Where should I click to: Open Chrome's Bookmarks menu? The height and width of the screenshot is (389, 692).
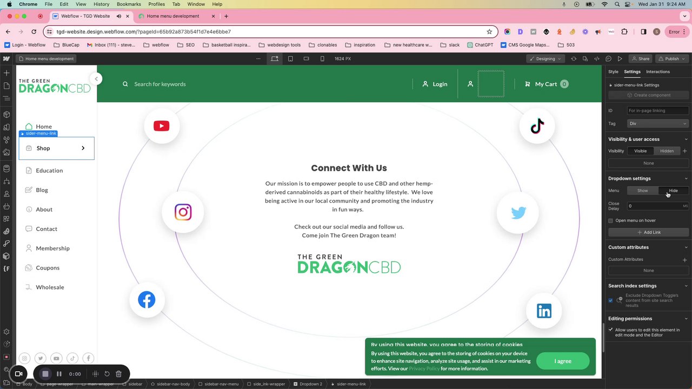tap(129, 4)
